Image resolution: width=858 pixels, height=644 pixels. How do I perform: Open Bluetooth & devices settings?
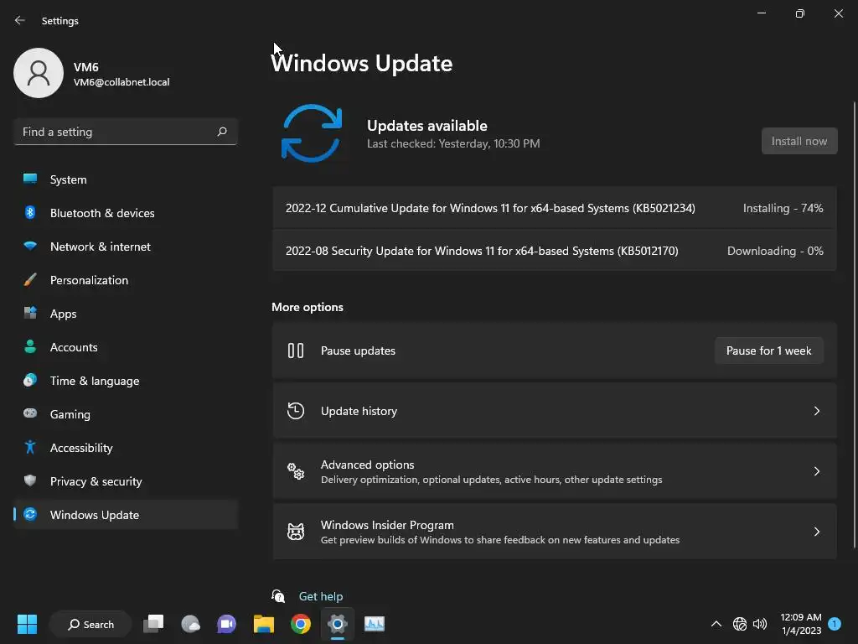point(126,212)
